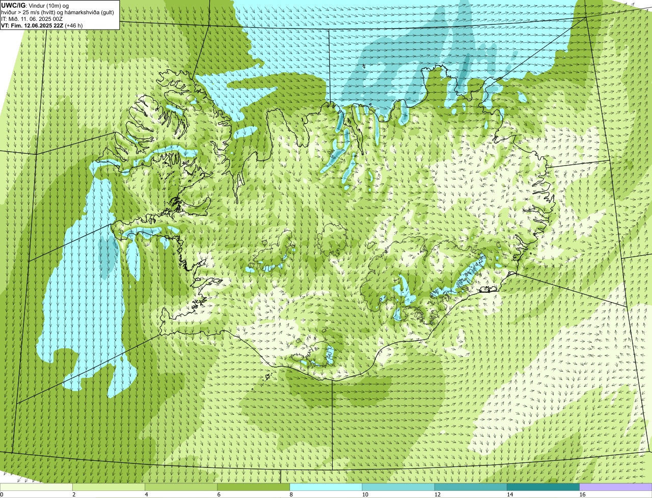Click the "IT: Mið. 11. 06. 2025 00Z" line

click(32, 19)
